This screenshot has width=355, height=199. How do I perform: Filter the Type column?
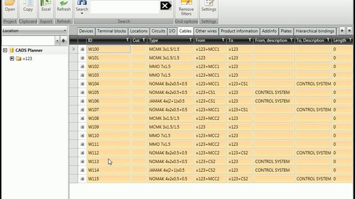(191, 40)
